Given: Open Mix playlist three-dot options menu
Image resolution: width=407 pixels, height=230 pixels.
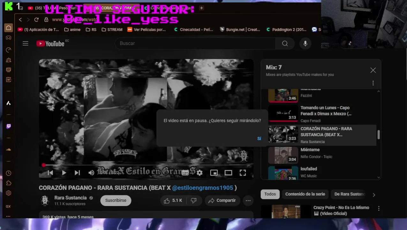Looking at the screenshot, I should (x=373, y=83).
